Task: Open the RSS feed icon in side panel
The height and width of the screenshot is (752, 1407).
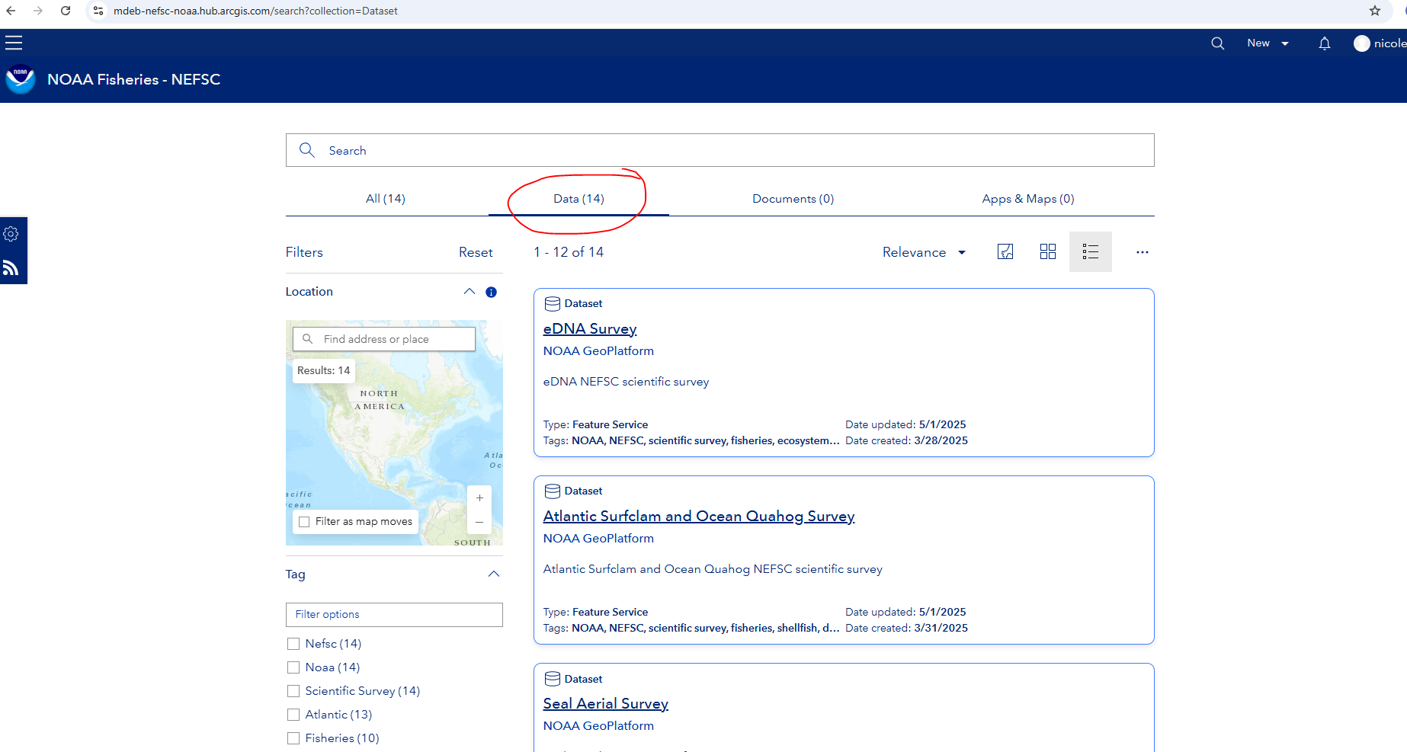Action: tap(11, 267)
